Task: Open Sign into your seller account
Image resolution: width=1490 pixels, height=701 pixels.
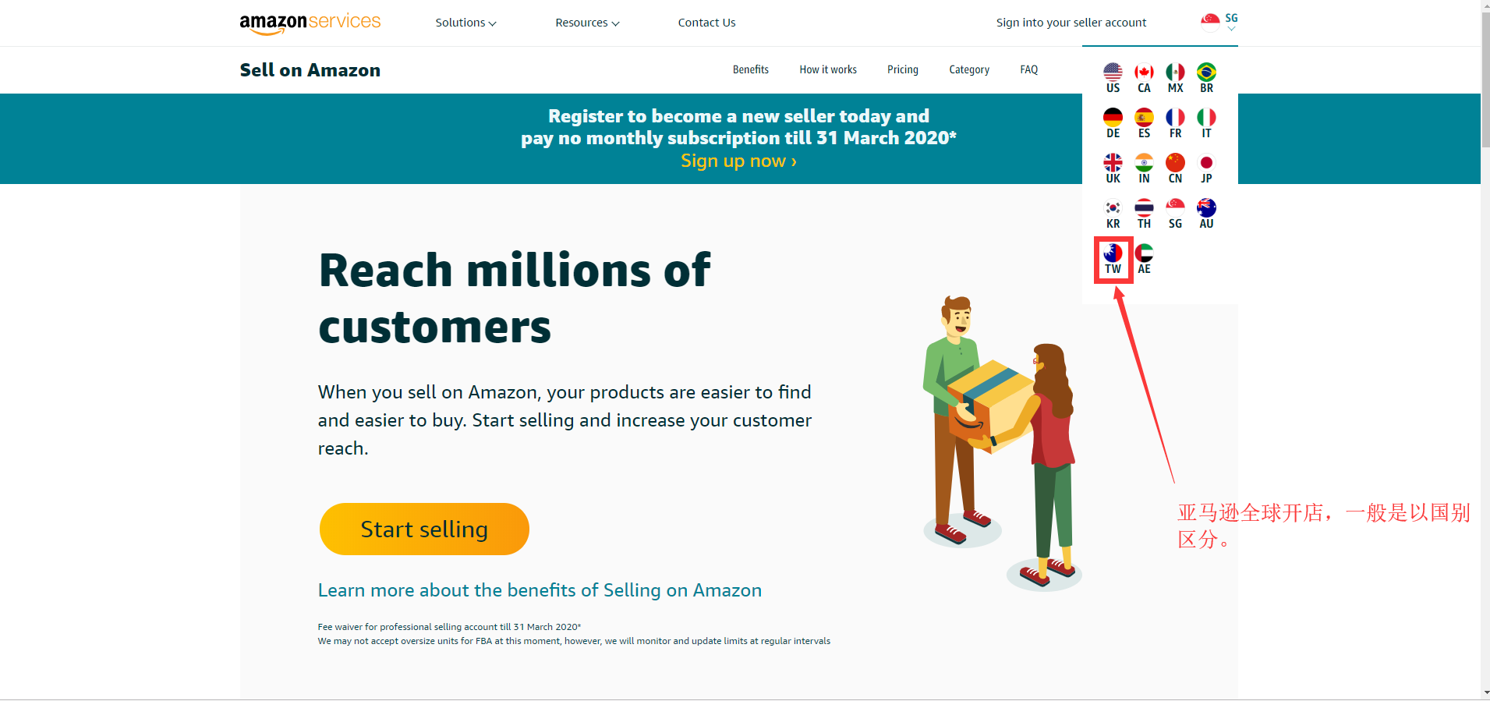Action: coord(1071,23)
